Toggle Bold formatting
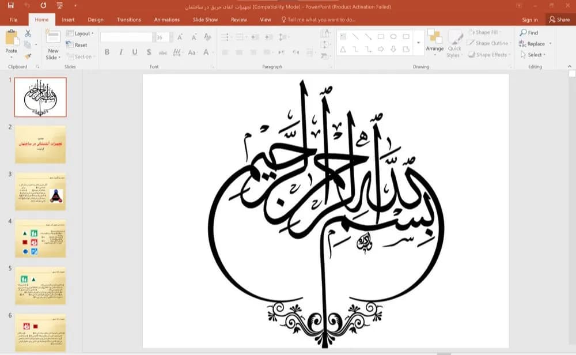 tap(107, 52)
